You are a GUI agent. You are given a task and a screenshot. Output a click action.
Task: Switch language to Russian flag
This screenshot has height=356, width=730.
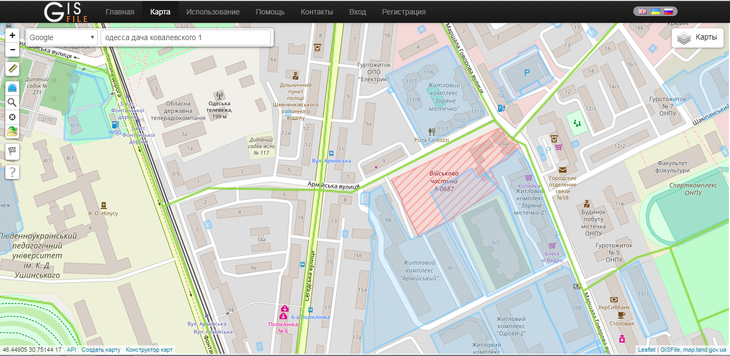click(x=669, y=11)
